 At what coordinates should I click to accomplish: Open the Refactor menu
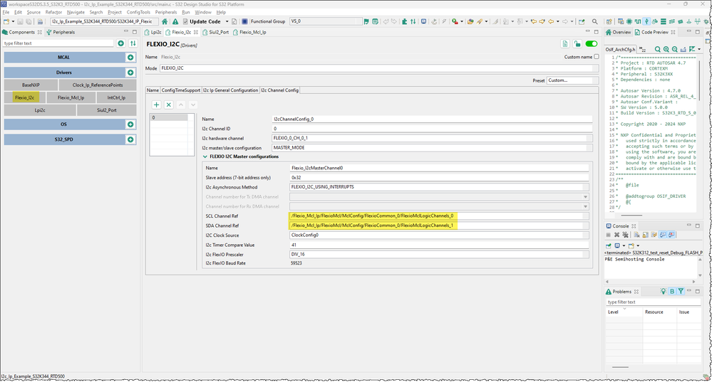53,12
